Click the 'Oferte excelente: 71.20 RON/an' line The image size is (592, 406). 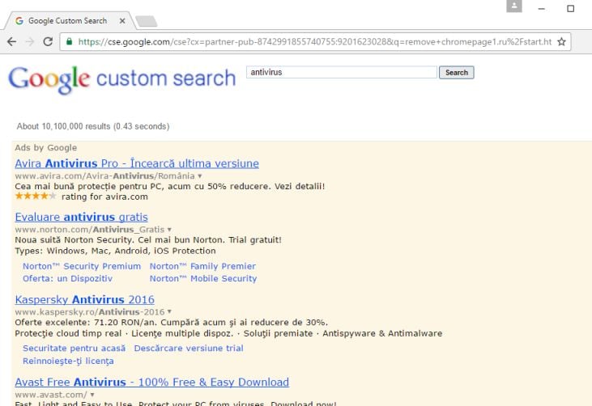[172, 323]
